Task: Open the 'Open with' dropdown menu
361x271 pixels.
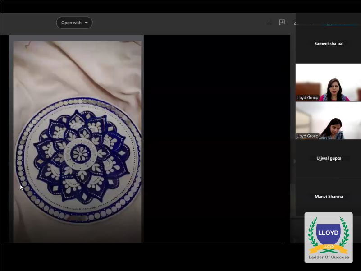Action: pyautogui.click(x=74, y=23)
